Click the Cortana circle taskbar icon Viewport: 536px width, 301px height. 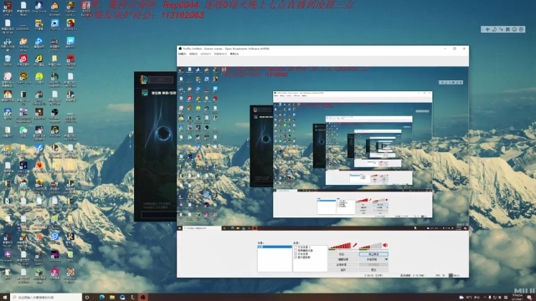click(x=87, y=298)
